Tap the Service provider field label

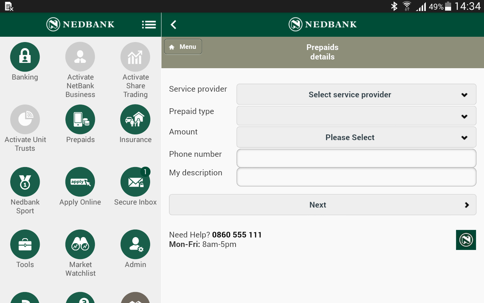[x=198, y=89]
